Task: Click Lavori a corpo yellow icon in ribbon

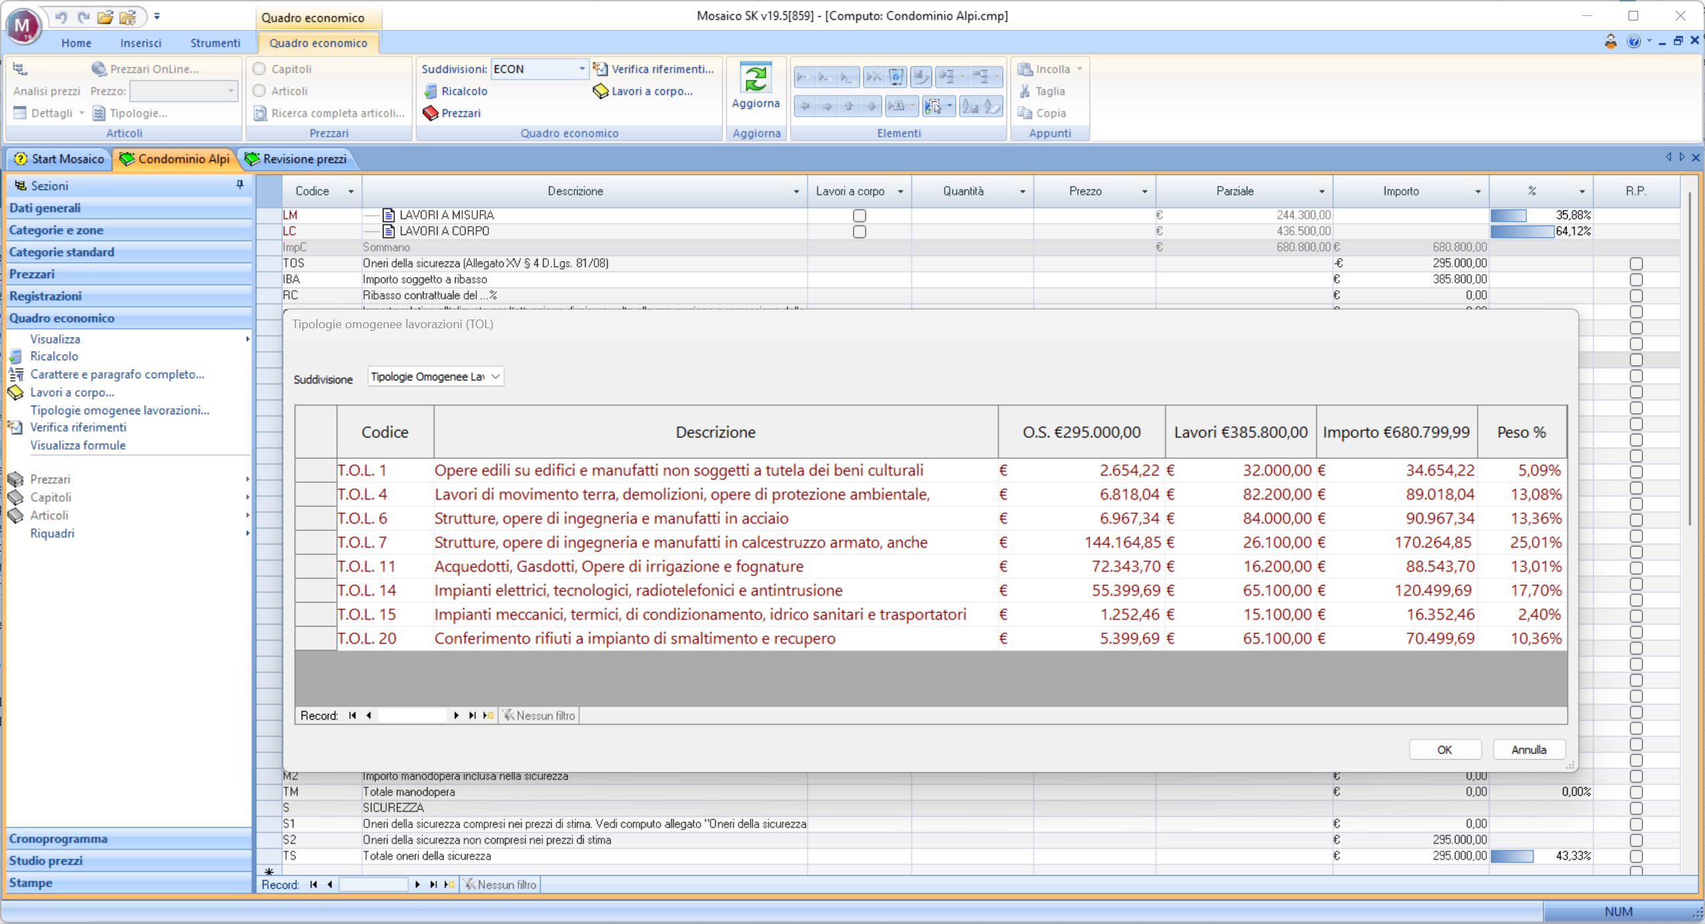Action: (x=600, y=91)
